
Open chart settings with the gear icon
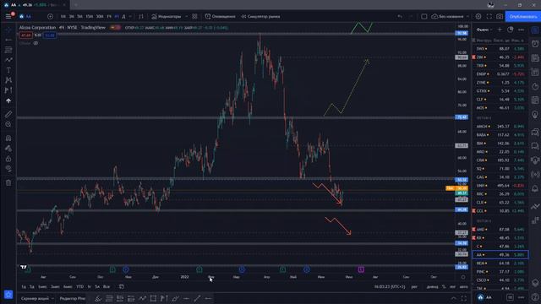pos(478,16)
